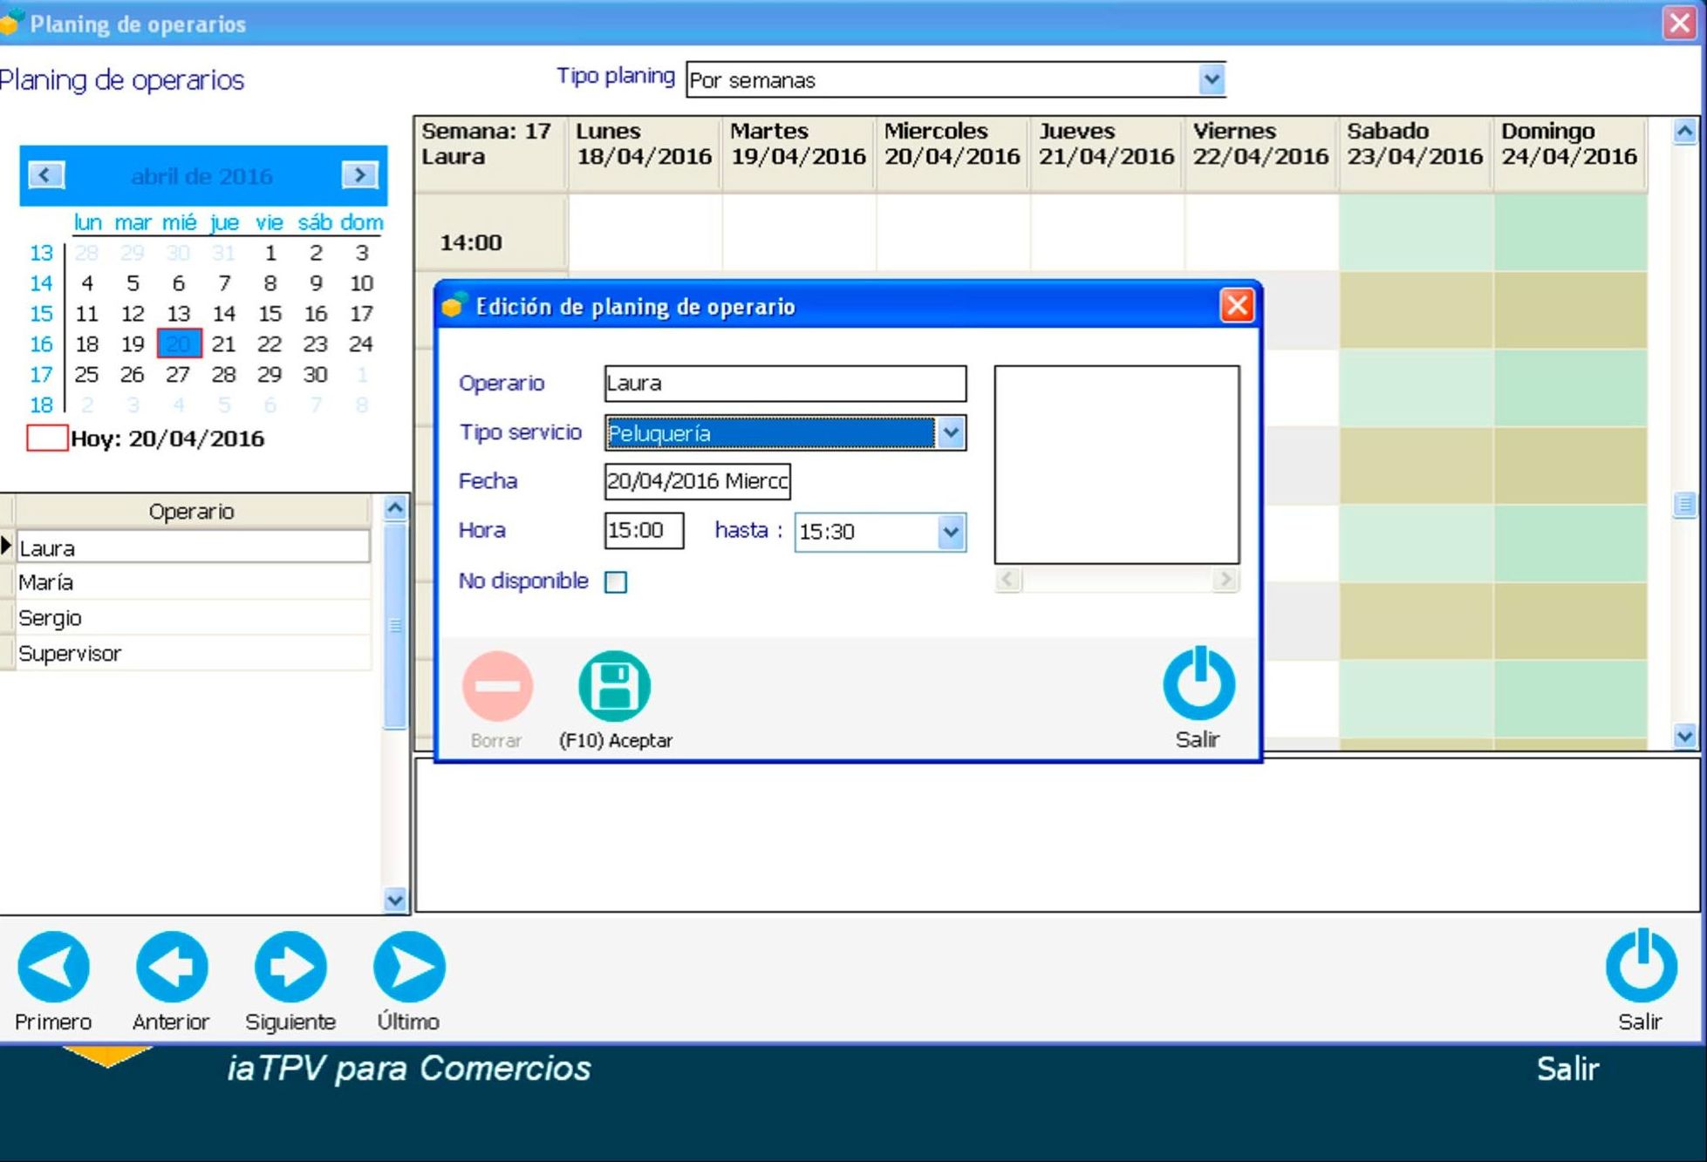
Task: Select operario Laura in the list
Action: click(x=194, y=547)
